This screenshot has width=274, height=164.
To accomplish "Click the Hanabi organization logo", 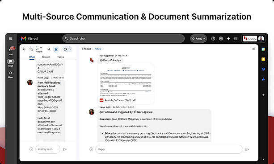I will pyautogui.click(x=250, y=38).
